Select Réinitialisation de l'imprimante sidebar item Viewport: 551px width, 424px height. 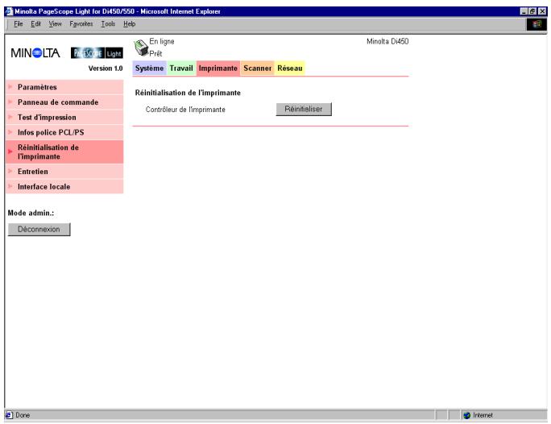click(x=64, y=152)
